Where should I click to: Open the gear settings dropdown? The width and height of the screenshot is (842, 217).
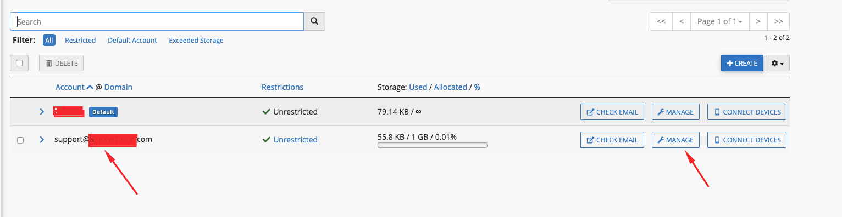point(777,64)
